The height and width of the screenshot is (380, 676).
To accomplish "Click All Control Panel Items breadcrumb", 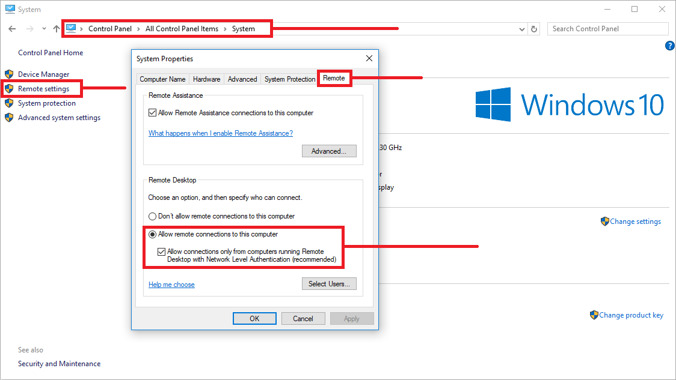I will 182,29.
